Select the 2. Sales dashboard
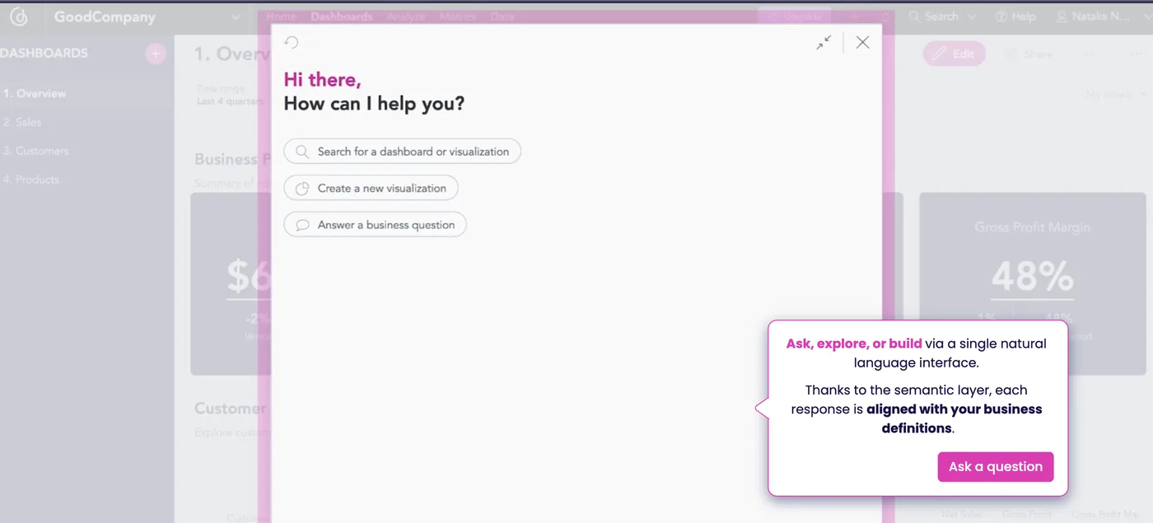 tap(86, 122)
